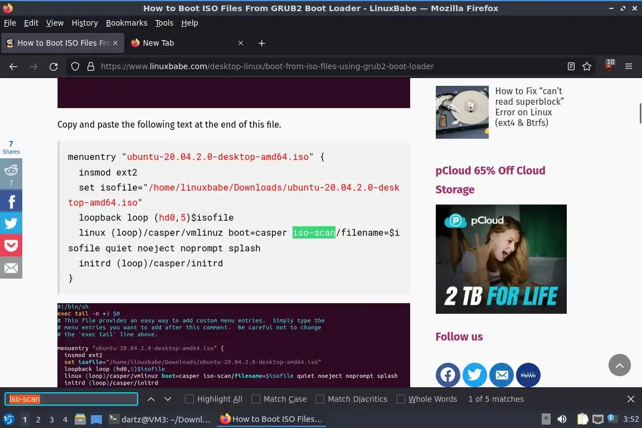
Task: Switch to workspace 4
Action: point(65,420)
